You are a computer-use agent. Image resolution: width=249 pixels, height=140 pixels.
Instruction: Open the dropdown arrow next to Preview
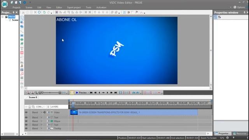[88, 93]
